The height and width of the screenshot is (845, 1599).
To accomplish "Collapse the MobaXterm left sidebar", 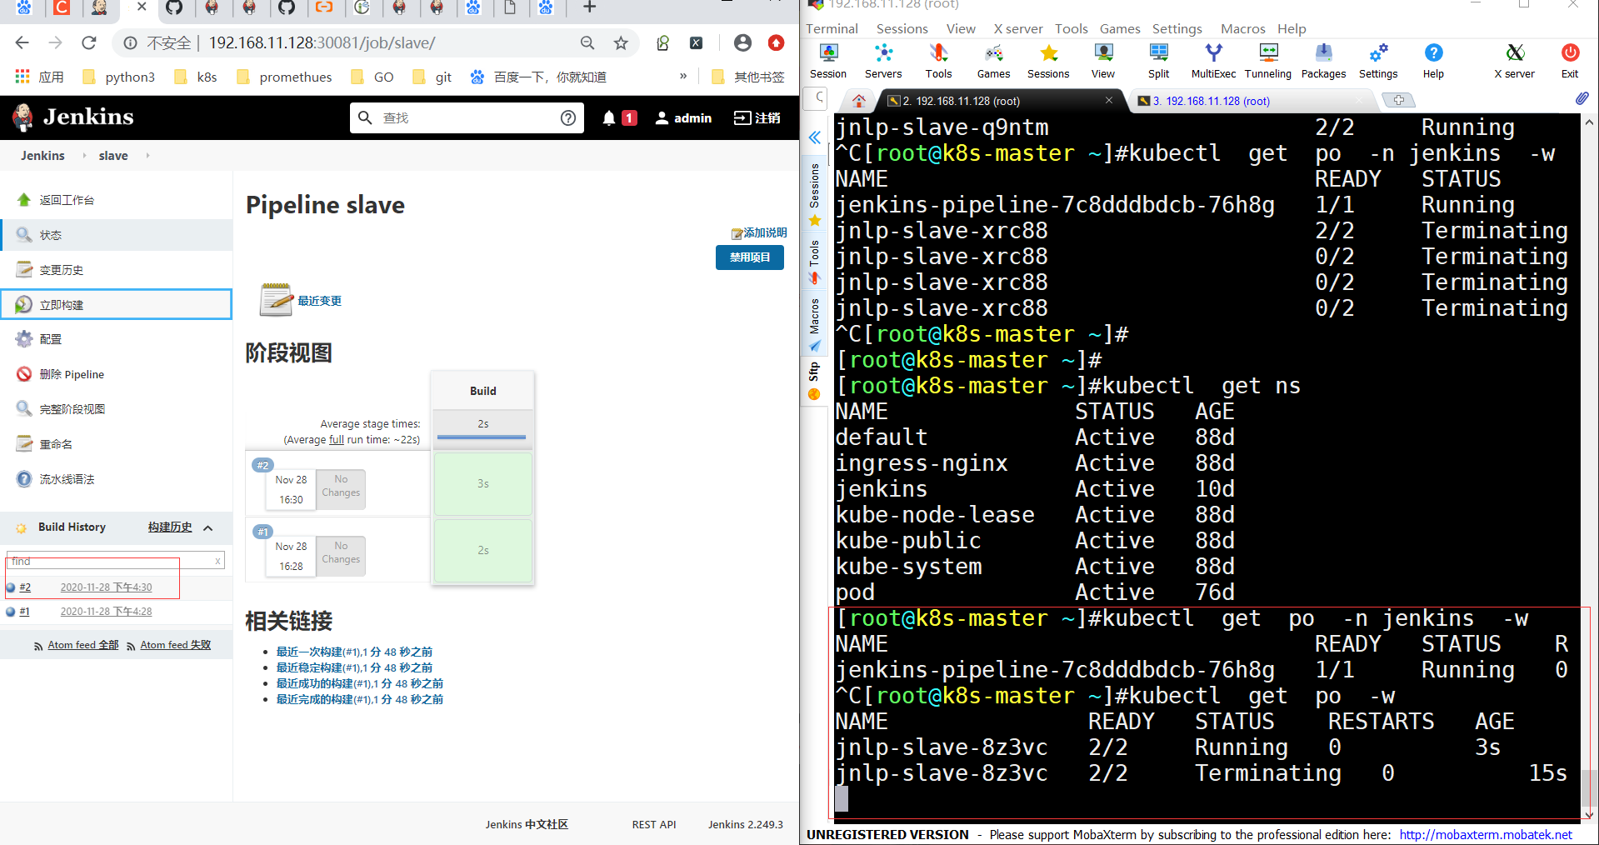I will click(814, 137).
